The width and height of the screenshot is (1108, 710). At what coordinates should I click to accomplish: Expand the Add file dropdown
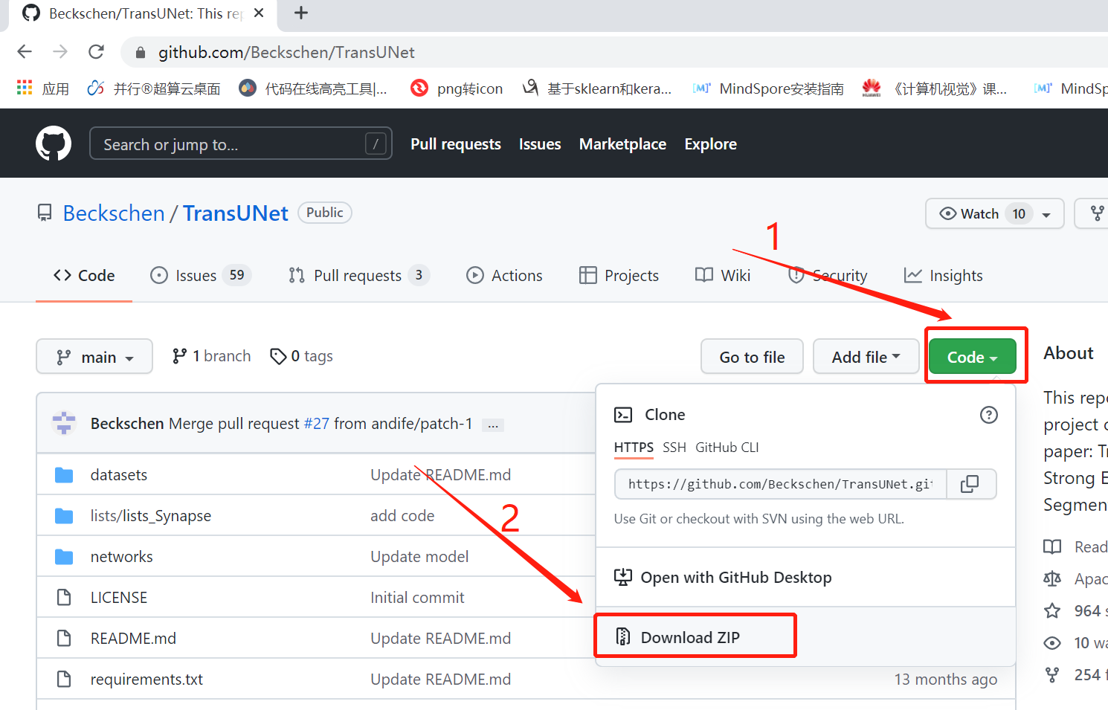[x=866, y=357]
